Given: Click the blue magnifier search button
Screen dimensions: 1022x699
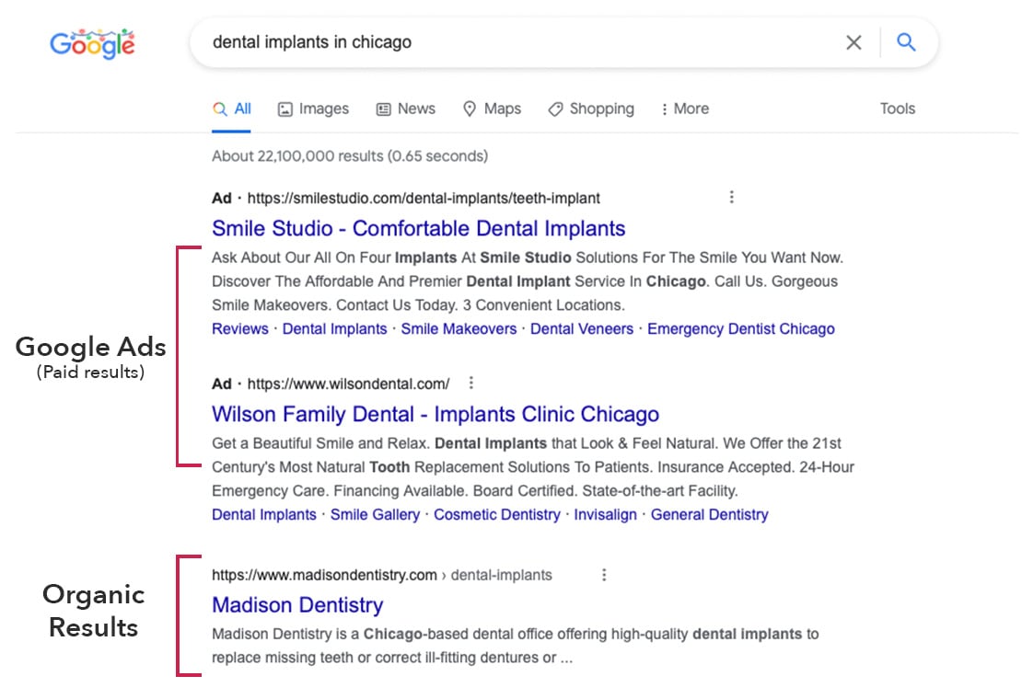Looking at the screenshot, I should pyautogui.click(x=906, y=42).
